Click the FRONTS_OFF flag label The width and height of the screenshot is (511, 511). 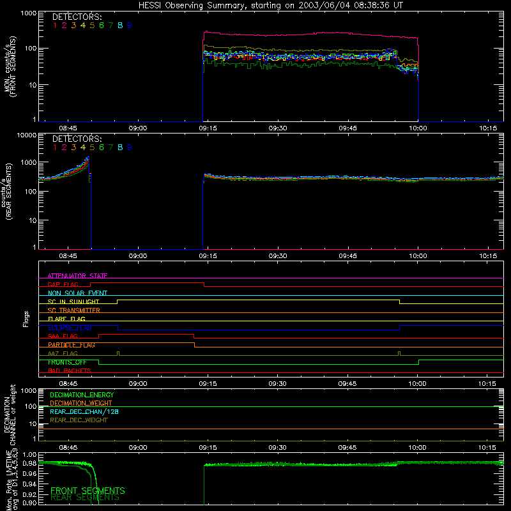[x=67, y=362]
